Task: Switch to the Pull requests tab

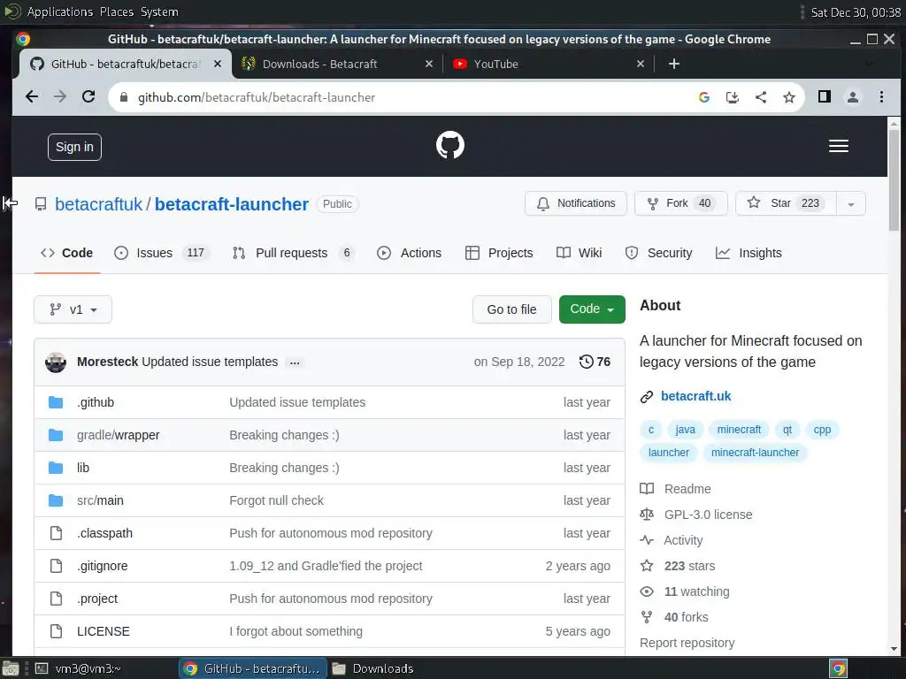Action: 294,253
